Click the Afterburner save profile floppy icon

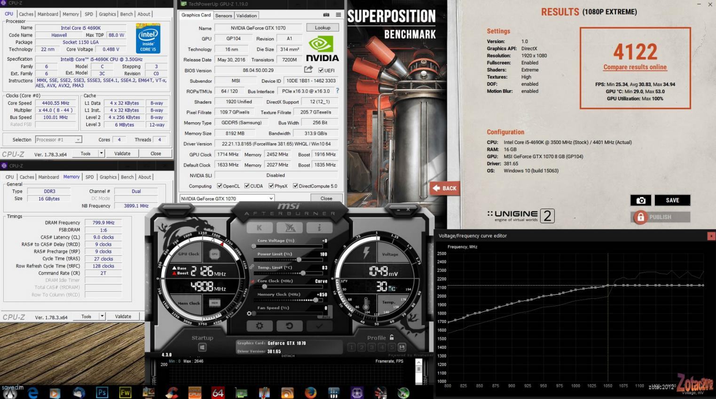pyautogui.click(x=402, y=347)
